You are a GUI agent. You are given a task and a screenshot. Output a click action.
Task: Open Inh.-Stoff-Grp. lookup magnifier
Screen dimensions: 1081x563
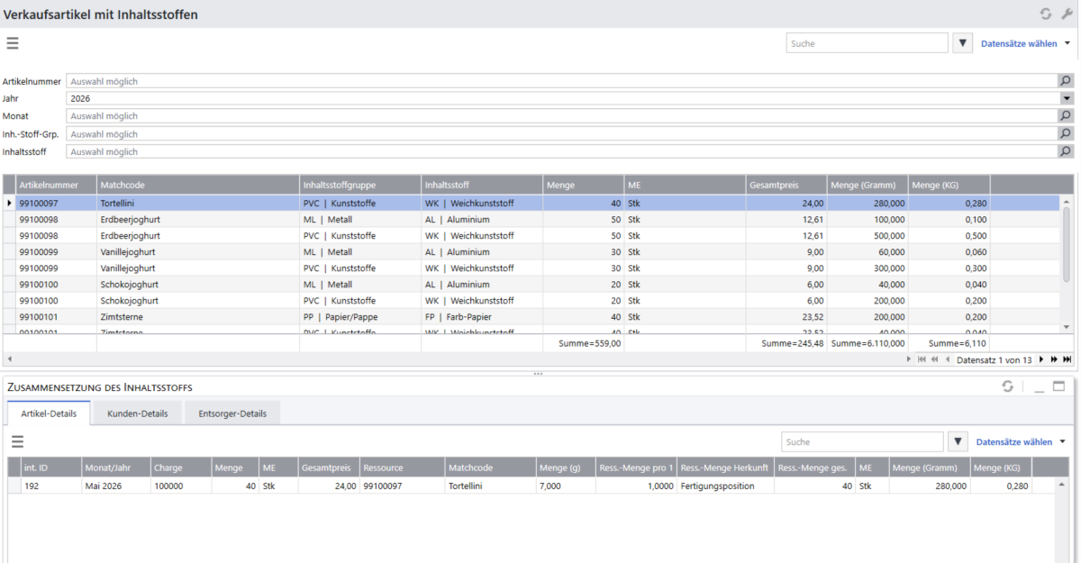pos(1067,133)
